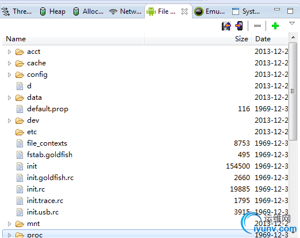Viewport: 300px width, 238px height.
Task: Open the Network Statistics tab
Action: [x=125, y=11]
